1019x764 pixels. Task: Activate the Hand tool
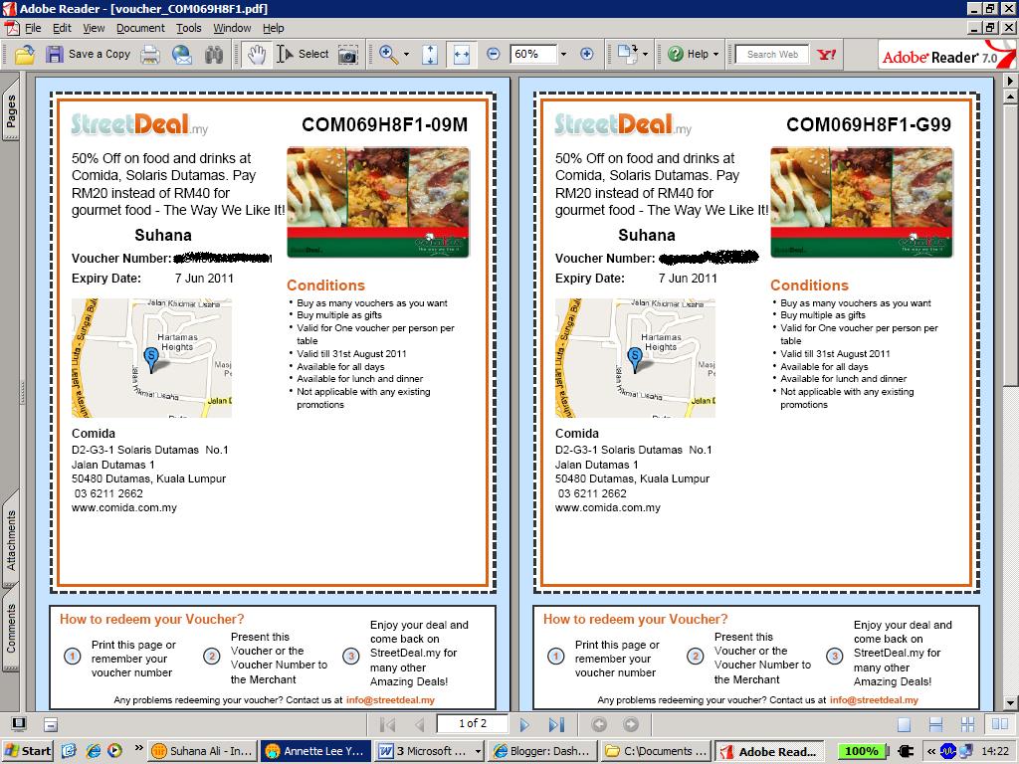[257, 55]
